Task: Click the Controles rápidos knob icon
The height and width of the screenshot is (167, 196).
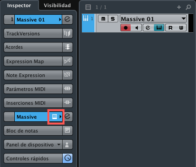Action: click(68, 158)
